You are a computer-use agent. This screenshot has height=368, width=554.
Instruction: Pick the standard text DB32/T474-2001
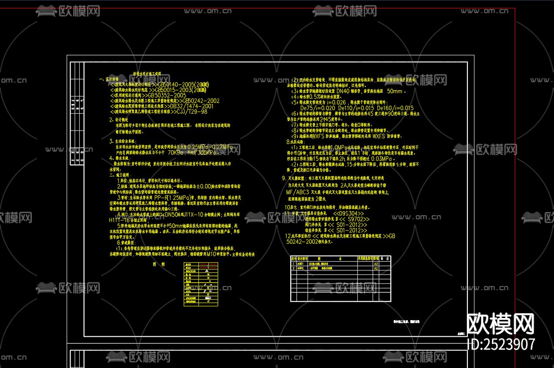coord(191,106)
